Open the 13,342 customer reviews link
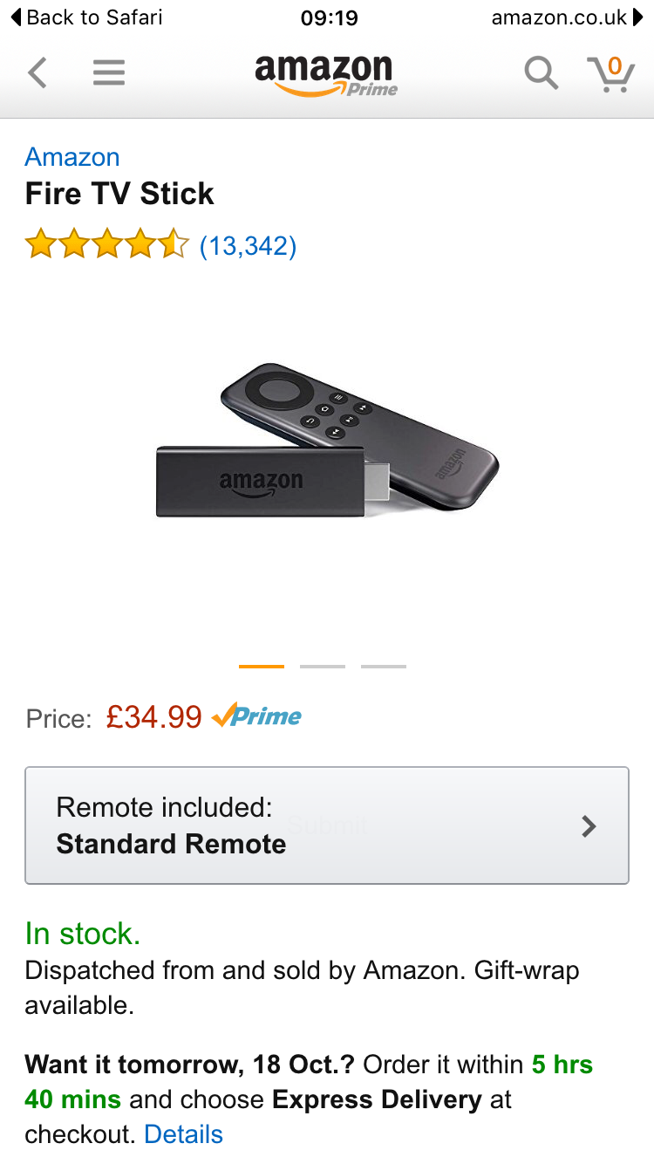The width and height of the screenshot is (654, 1164). (249, 246)
